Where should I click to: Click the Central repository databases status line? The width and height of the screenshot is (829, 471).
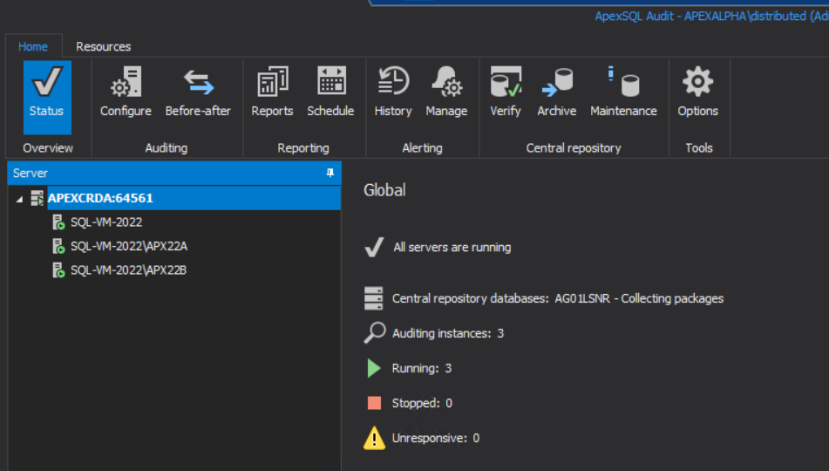point(557,298)
